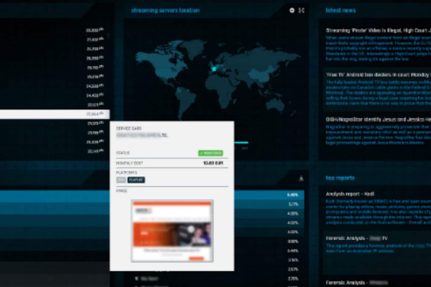This screenshot has height=287, width=431.
Task: Open the Analysis report - Kodi entry
Action: click(350, 194)
